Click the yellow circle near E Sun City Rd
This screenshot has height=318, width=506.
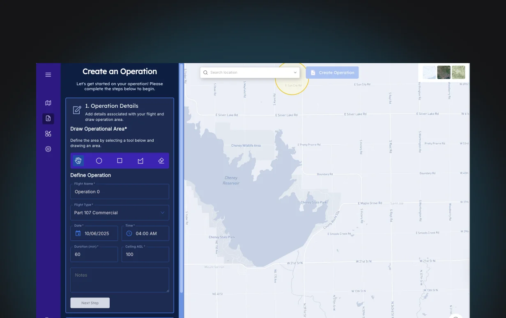pos(292,79)
